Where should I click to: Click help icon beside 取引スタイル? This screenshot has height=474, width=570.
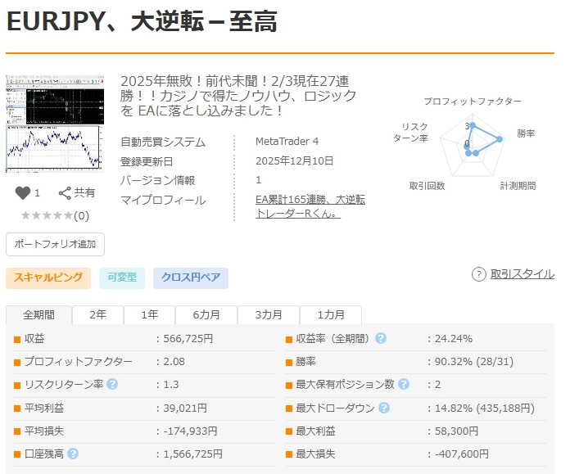point(479,274)
